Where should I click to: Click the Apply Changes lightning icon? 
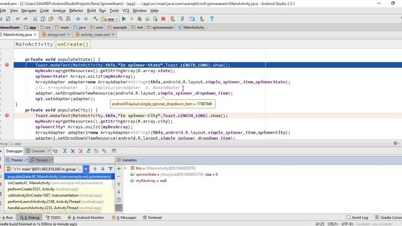tap(132, 19)
